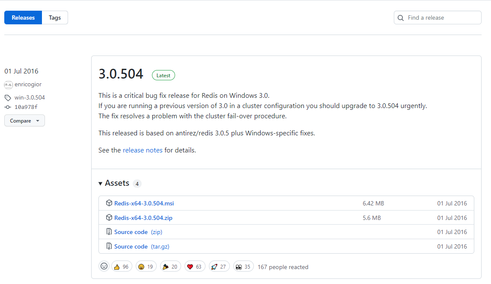
Task: Click the tag icon beside win-3.0.504
Action: 8,98
